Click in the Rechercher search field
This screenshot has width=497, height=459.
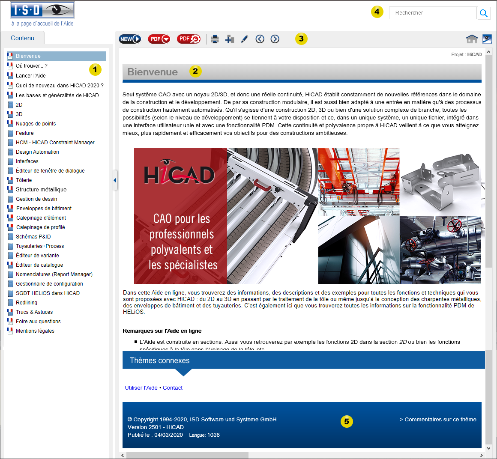tap(433, 13)
